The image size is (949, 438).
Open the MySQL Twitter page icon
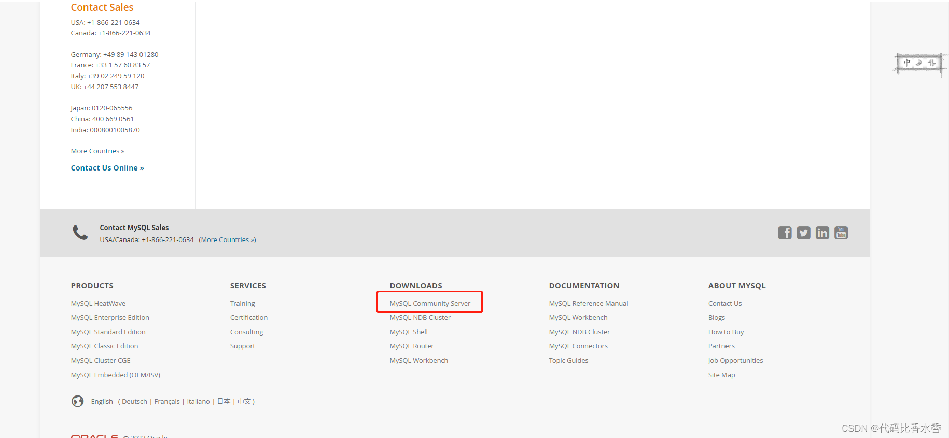pos(803,233)
